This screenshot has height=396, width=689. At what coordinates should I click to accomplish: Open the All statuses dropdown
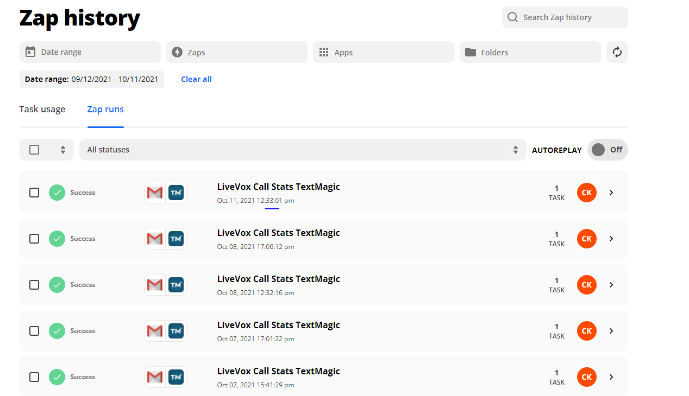click(303, 150)
